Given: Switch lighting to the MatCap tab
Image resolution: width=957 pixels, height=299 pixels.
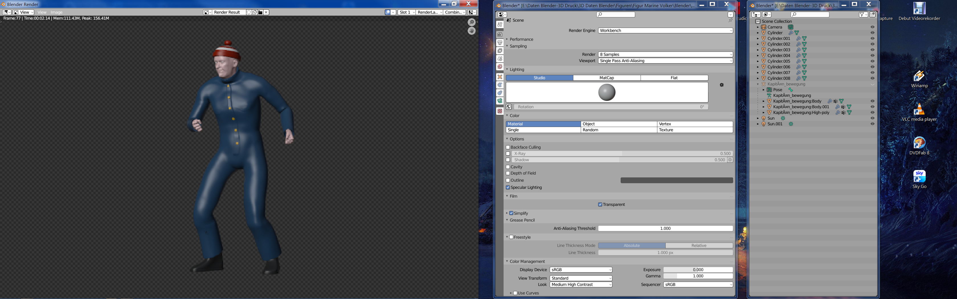Looking at the screenshot, I should pyautogui.click(x=606, y=78).
